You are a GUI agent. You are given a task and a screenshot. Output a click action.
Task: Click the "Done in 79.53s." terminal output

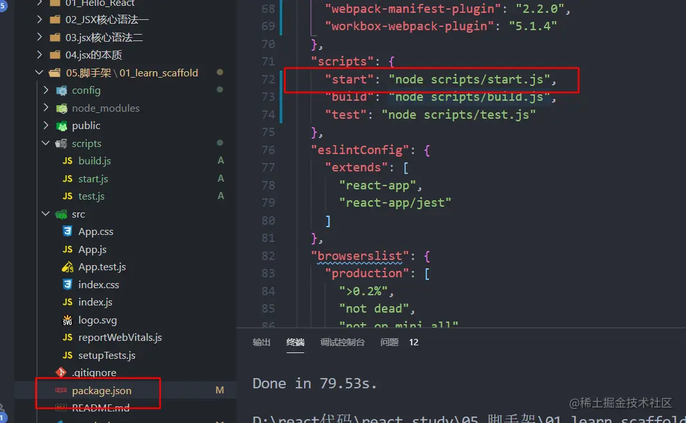(314, 383)
